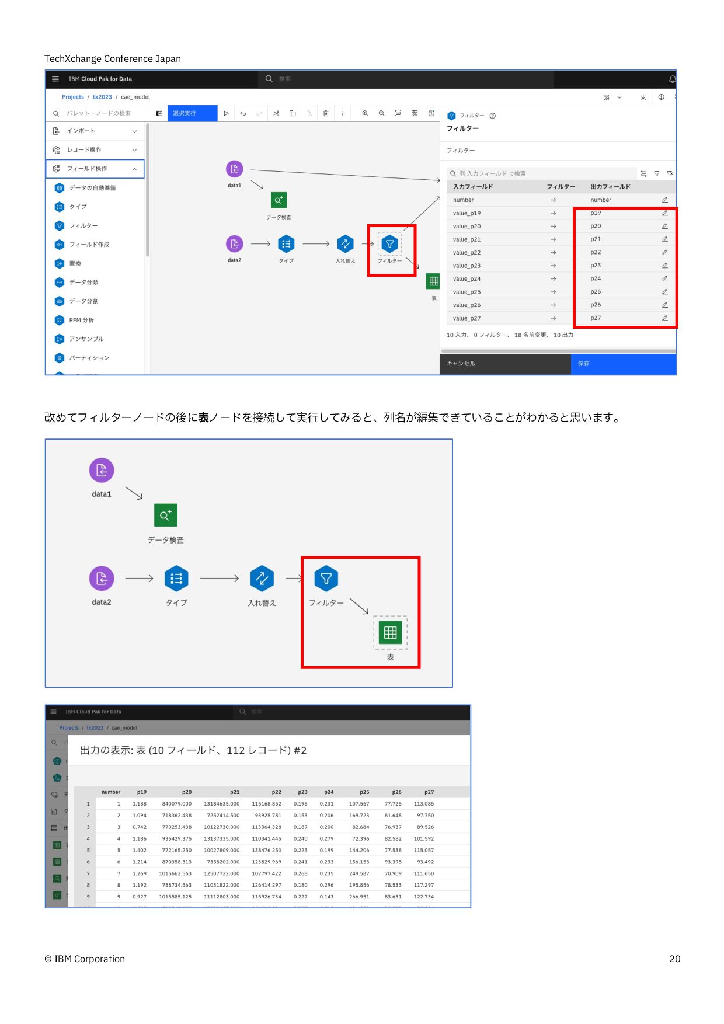Edit output name pencil for p27 row
The height and width of the screenshot is (1024, 724).
pos(664,318)
